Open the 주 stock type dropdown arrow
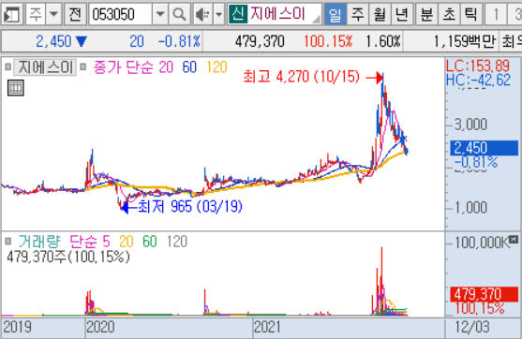522x339 pixels. click(53, 14)
